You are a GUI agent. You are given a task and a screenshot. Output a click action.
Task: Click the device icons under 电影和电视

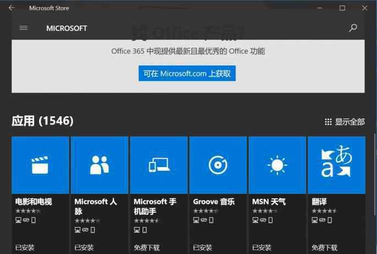point(25,220)
